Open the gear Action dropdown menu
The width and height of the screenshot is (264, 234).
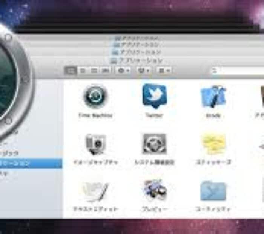[x=124, y=71]
